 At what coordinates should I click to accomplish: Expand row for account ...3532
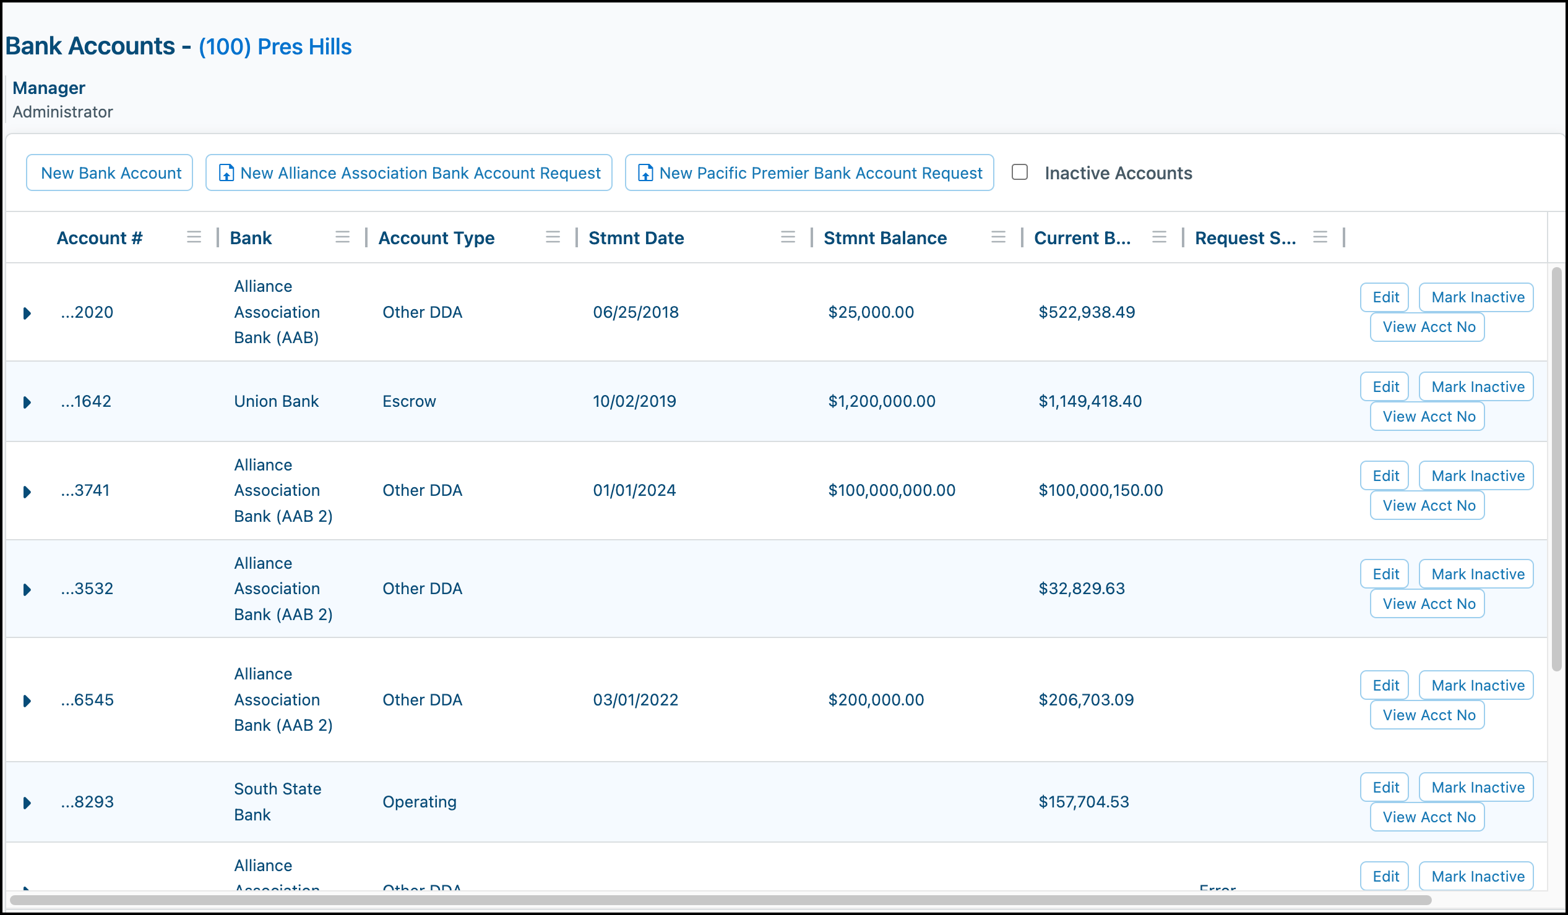coord(27,590)
